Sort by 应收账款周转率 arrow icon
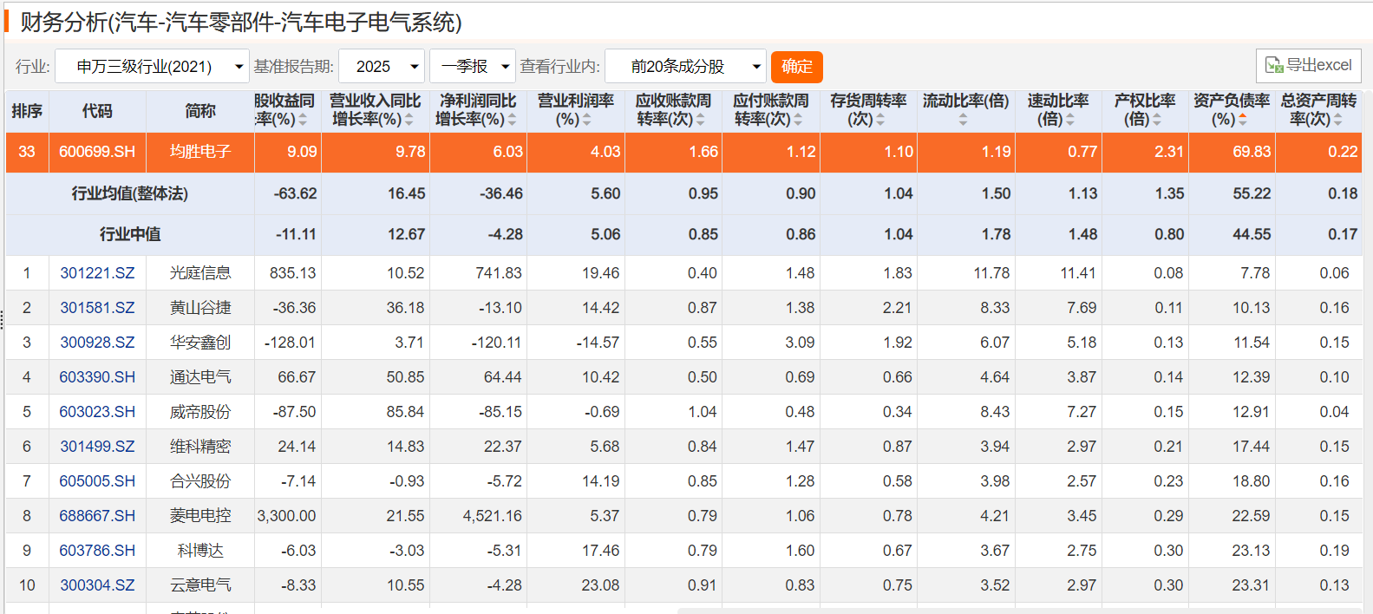Screen dimensions: 1373x614 [x=701, y=120]
